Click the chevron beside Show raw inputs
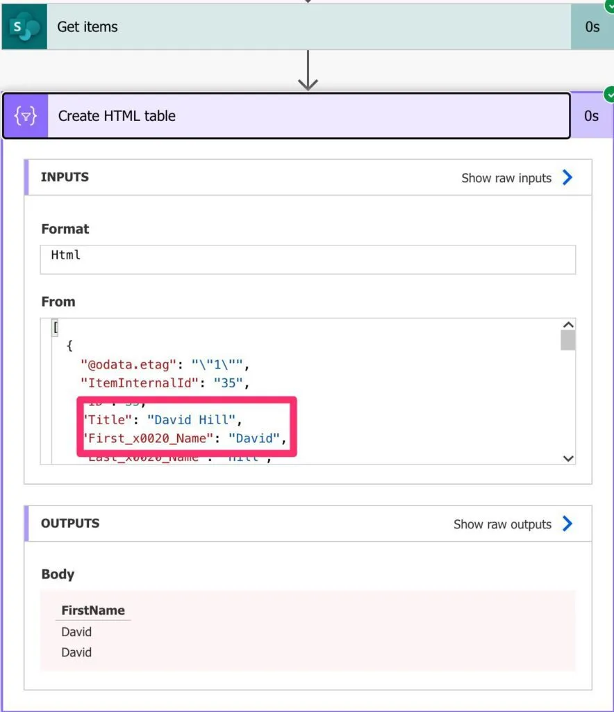 567,178
